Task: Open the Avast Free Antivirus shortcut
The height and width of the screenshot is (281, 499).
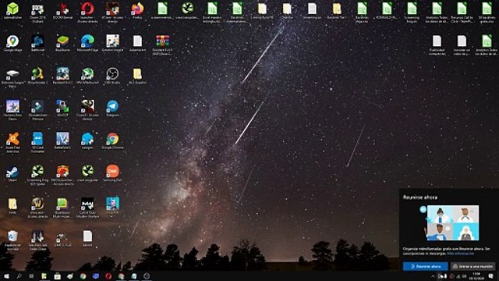Action: (x=12, y=143)
